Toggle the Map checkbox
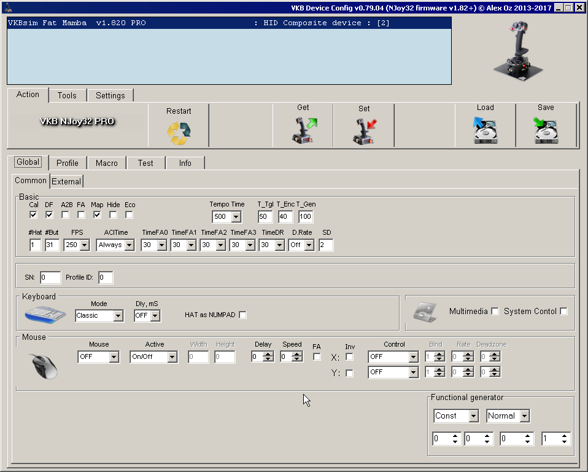588x472 pixels. click(x=97, y=214)
